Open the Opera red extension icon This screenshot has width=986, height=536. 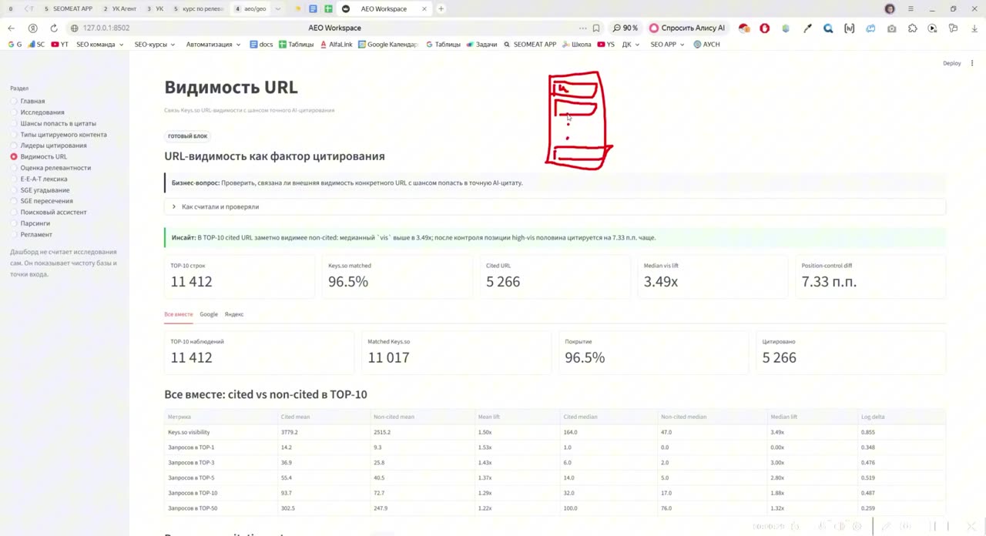coord(765,28)
